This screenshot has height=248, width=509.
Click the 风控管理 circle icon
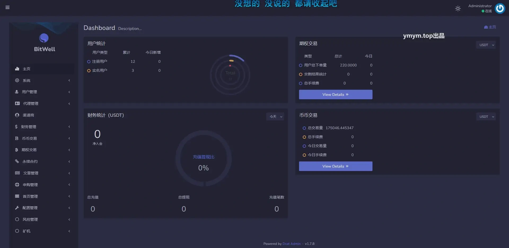click(x=17, y=219)
